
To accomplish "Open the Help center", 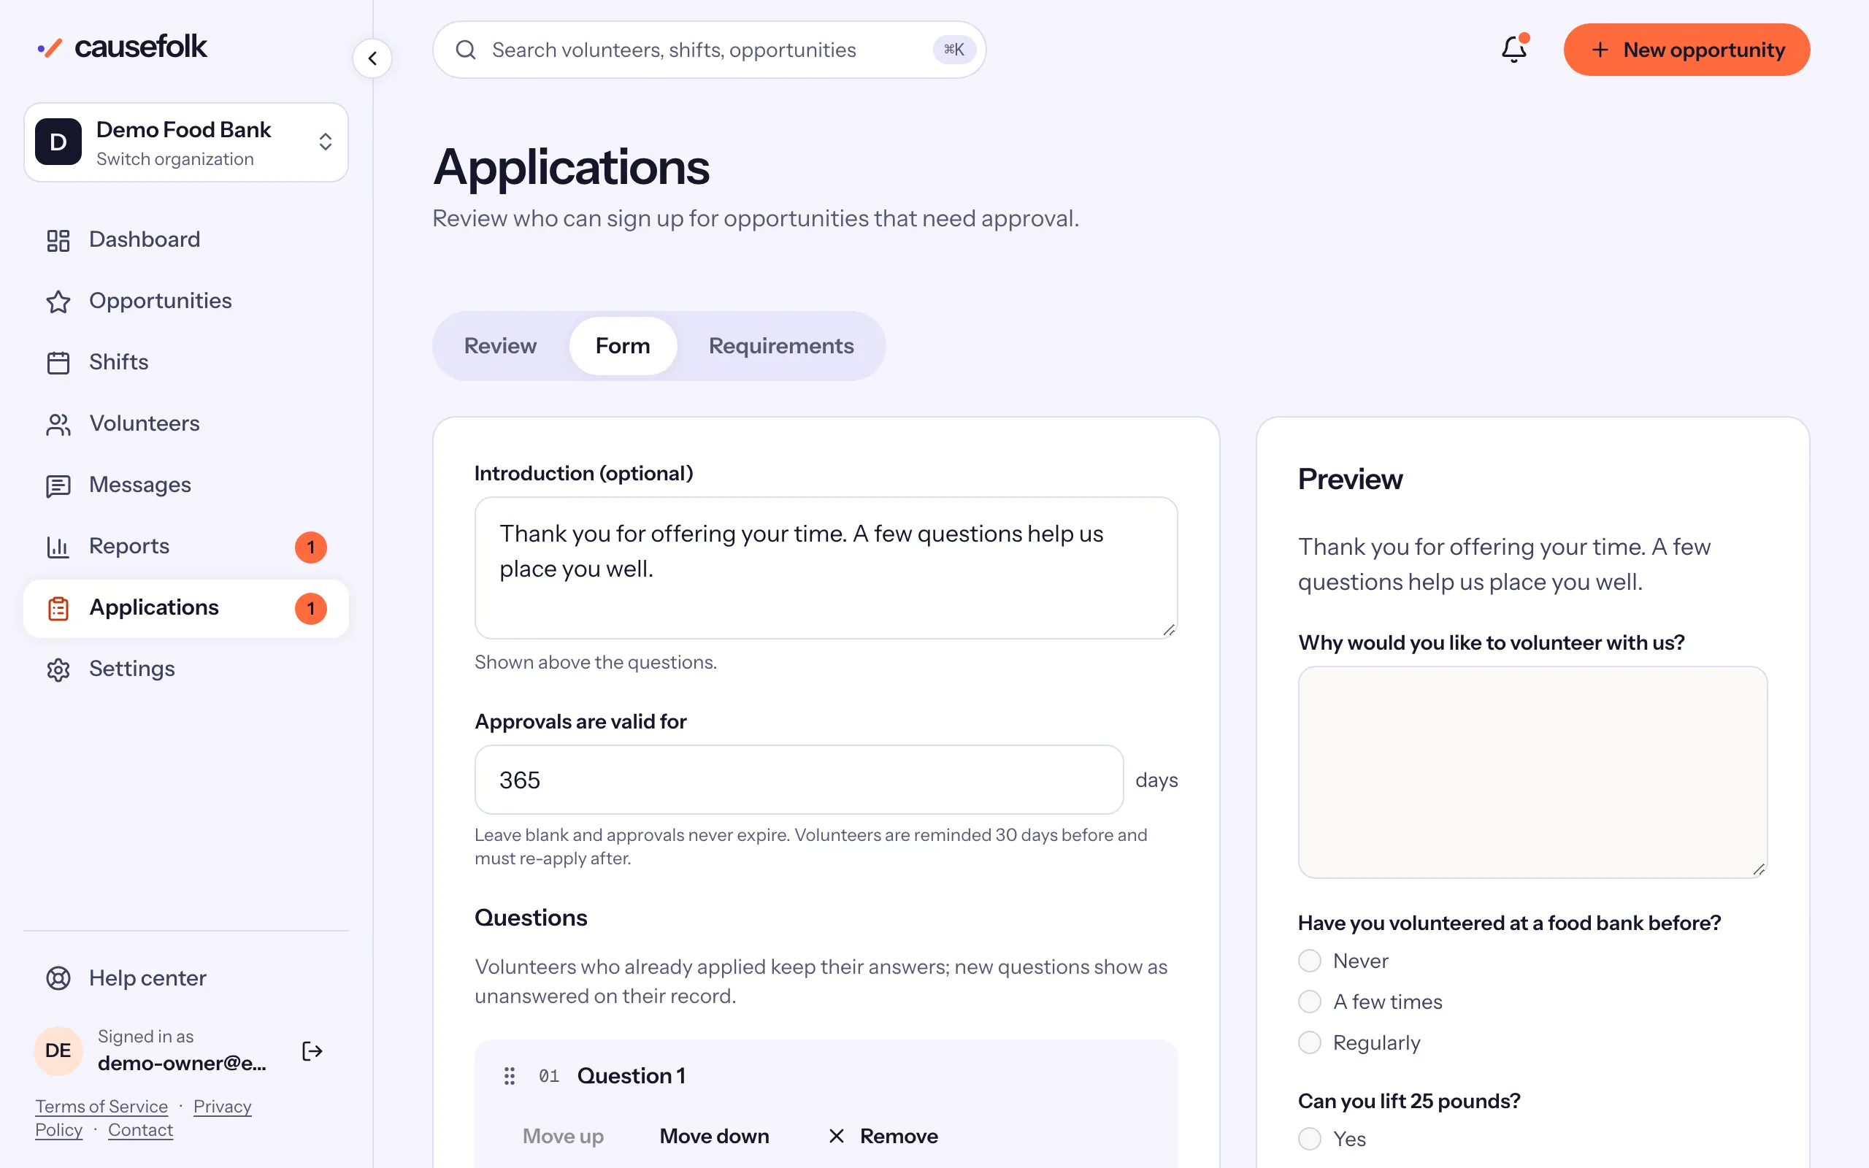I will pos(186,978).
